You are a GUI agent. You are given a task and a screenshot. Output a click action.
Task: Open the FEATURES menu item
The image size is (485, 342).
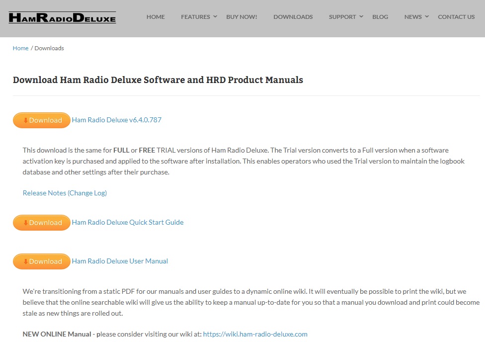tap(195, 17)
